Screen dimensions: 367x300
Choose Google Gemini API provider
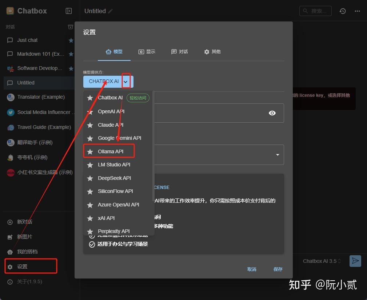point(118,138)
